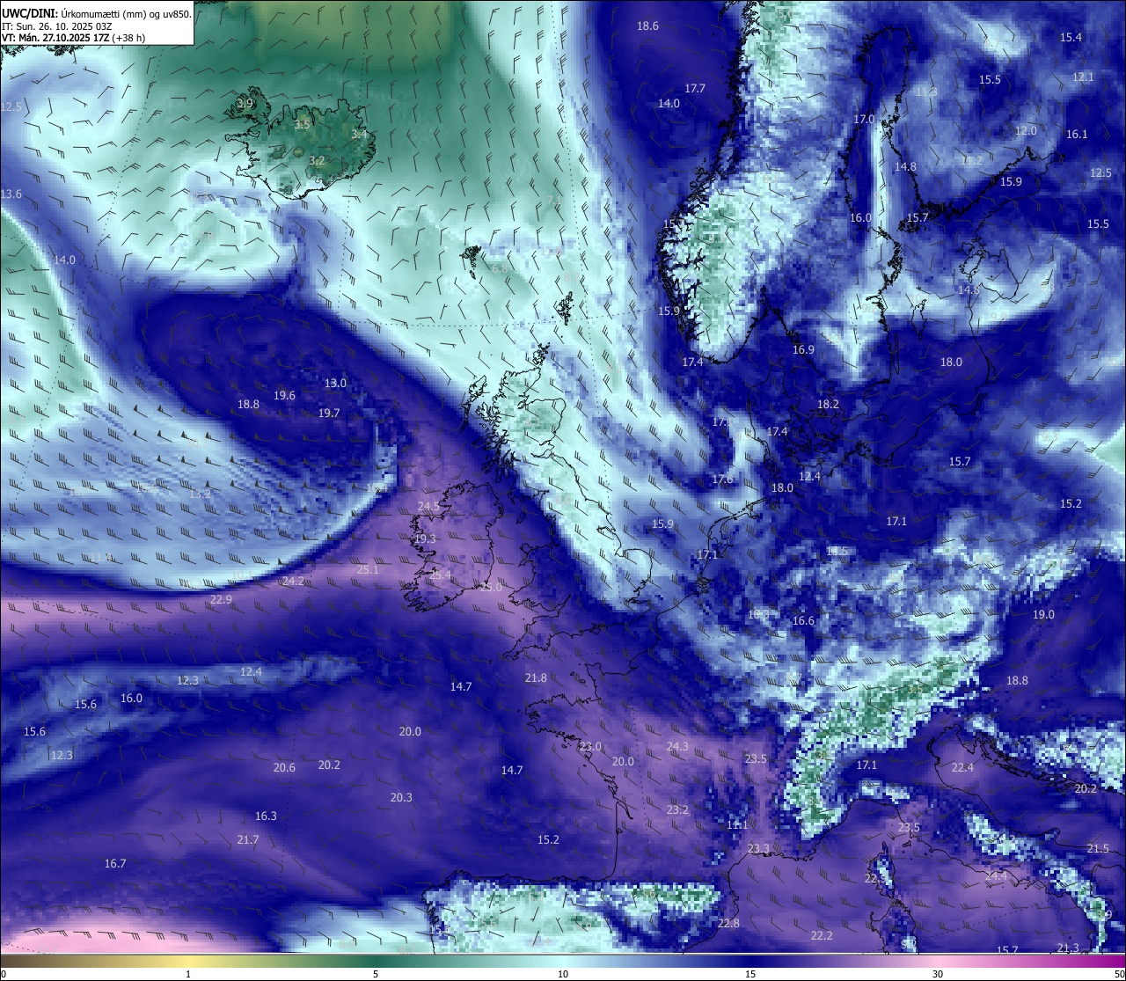Click the '24.5' value over Ireland
This screenshot has height=981, width=1126.
[x=428, y=507]
